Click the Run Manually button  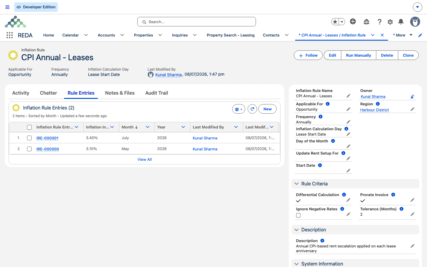pos(359,55)
